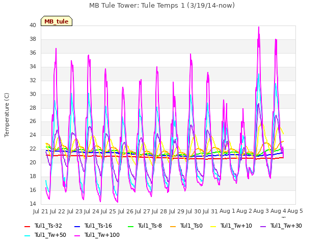Viewport: 326px width, 245px height.
Task: Click the red Tul1_Ts-32 legend swatch
Action: point(27,226)
